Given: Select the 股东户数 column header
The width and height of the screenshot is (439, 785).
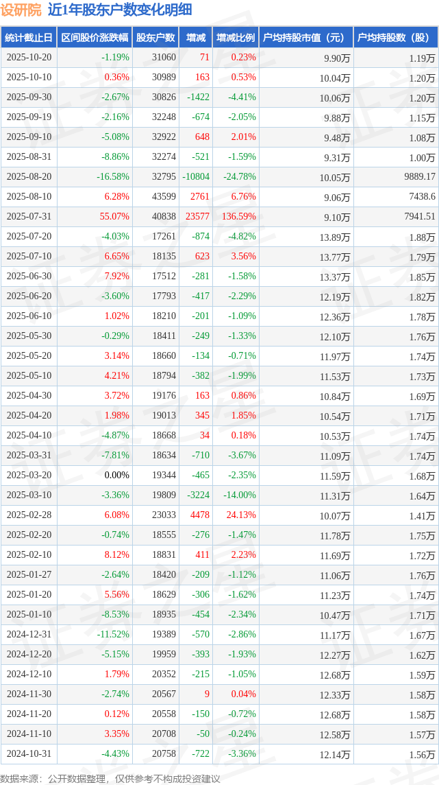Looking at the screenshot, I should point(155,38).
